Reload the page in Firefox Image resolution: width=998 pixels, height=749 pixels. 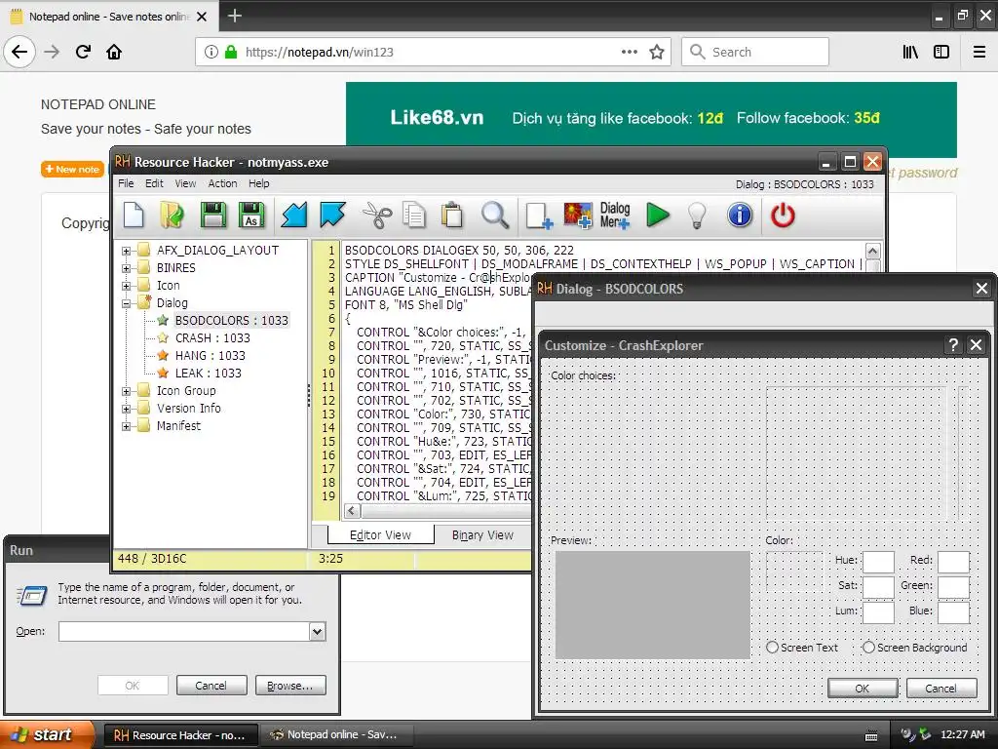point(83,52)
